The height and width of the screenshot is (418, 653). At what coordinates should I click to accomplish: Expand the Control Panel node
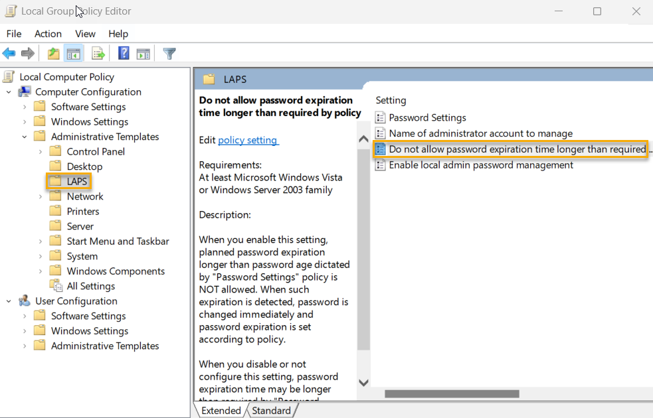click(42, 151)
